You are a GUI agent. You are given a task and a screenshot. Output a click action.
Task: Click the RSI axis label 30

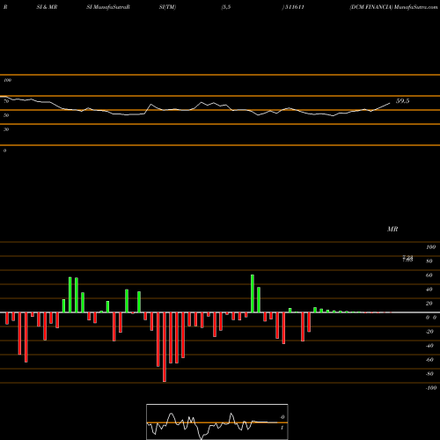pos(6,129)
